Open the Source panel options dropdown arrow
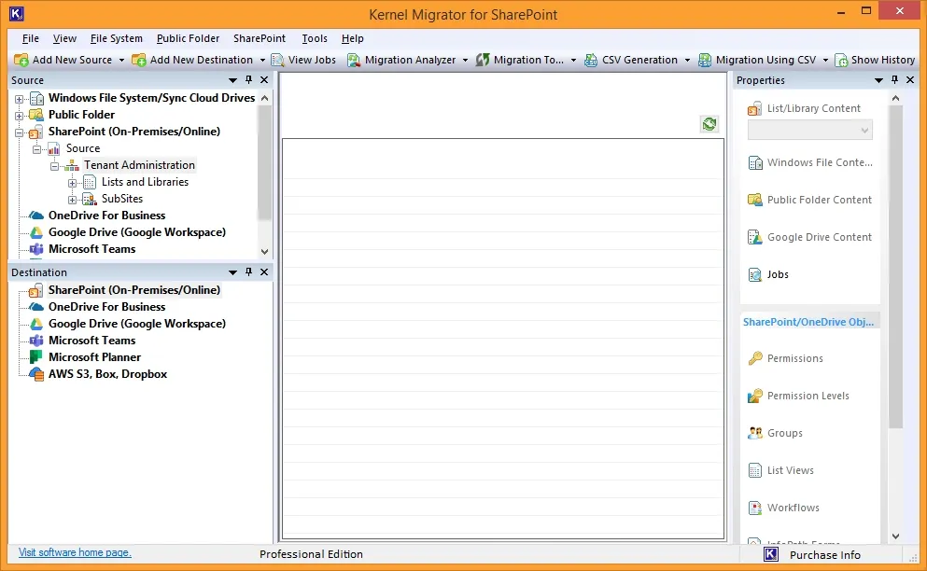Viewport: 927px width, 571px height. coord(233,80)
